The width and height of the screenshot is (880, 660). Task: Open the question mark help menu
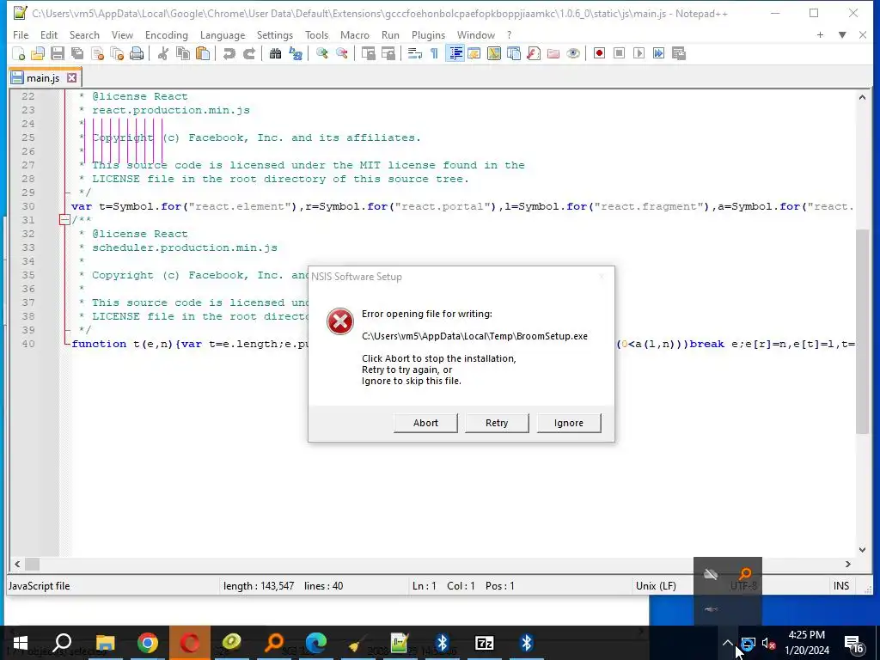[x=509, y=34]
